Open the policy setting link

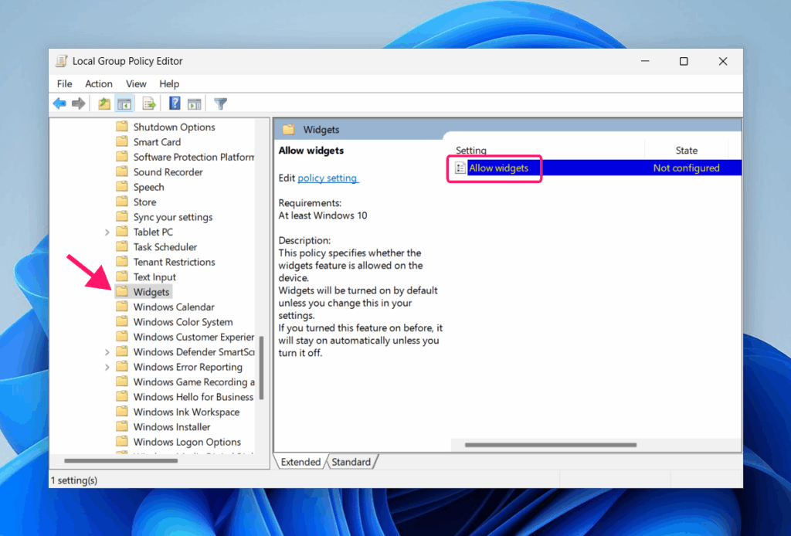(x=328, y=178)
